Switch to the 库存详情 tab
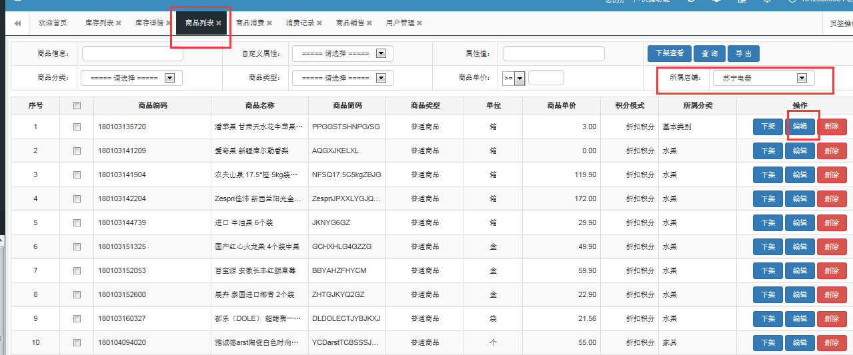Screen dimensions: 853x355 (148, 23)
